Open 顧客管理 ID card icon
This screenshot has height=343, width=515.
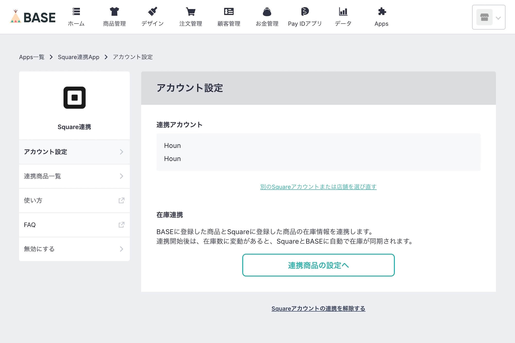(229, 12)
